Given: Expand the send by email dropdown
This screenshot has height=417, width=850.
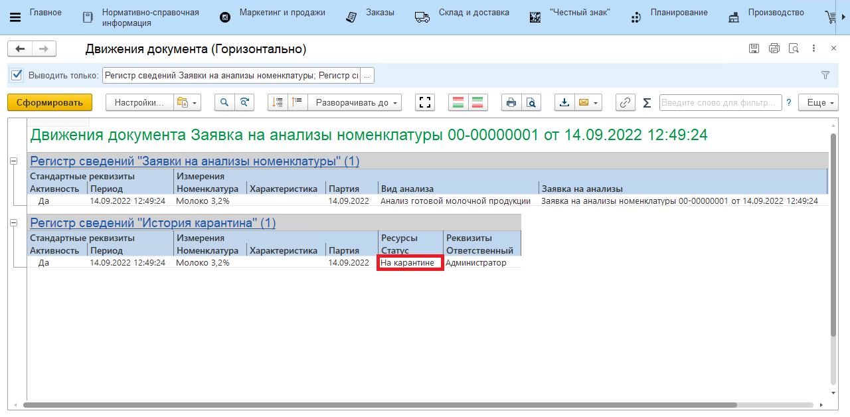Looking at the screenshot, I should (596, 102).
